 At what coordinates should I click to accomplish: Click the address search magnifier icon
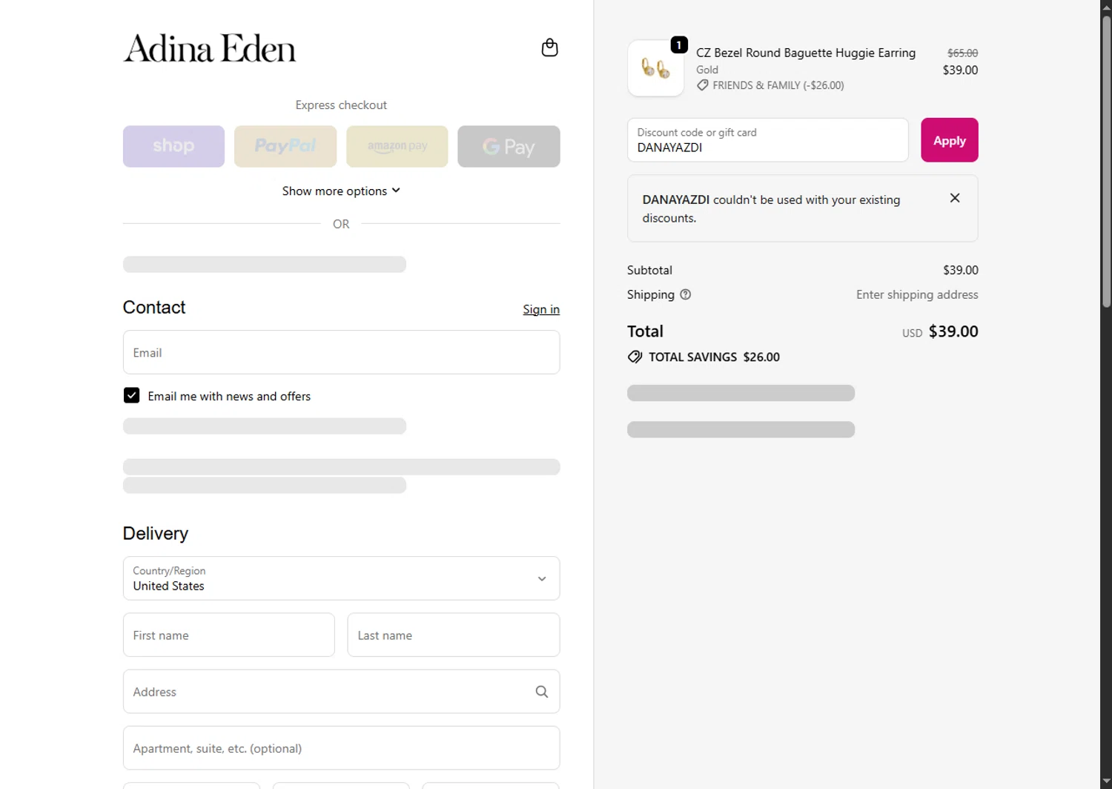tap(542, 692)
